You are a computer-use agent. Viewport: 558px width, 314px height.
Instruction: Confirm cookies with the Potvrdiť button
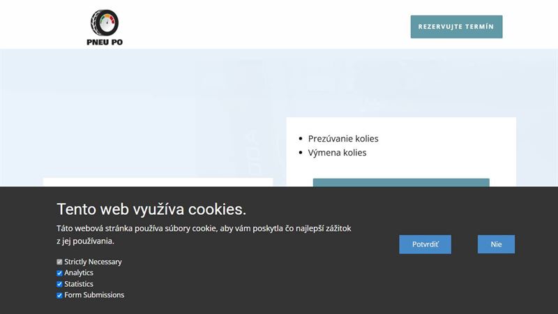coord(425,244)
